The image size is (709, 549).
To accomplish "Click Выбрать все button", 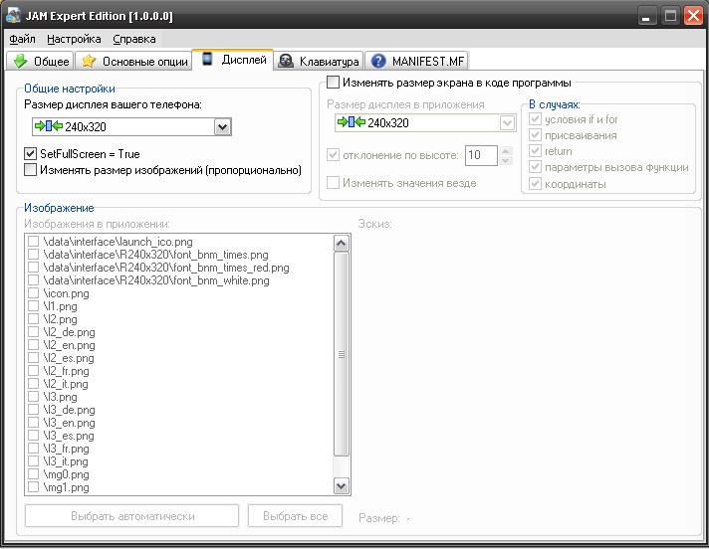I will click(x=295, y=516).
